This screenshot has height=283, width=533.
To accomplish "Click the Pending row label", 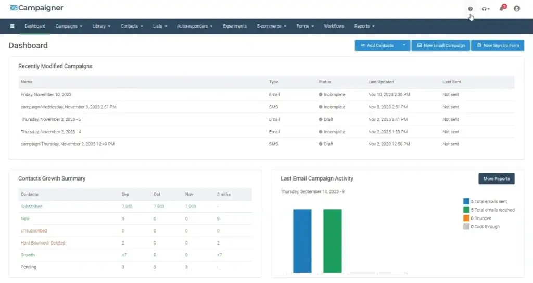I will (29, 267).
